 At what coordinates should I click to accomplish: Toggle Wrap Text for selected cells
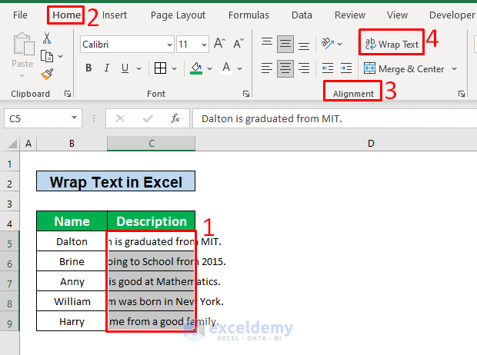392,45
